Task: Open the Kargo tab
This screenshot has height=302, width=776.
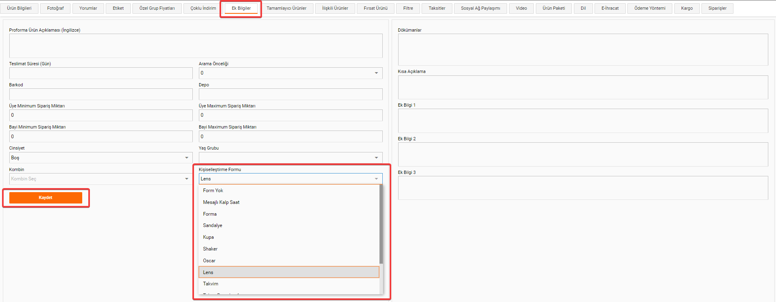Action: pos(687,8)
